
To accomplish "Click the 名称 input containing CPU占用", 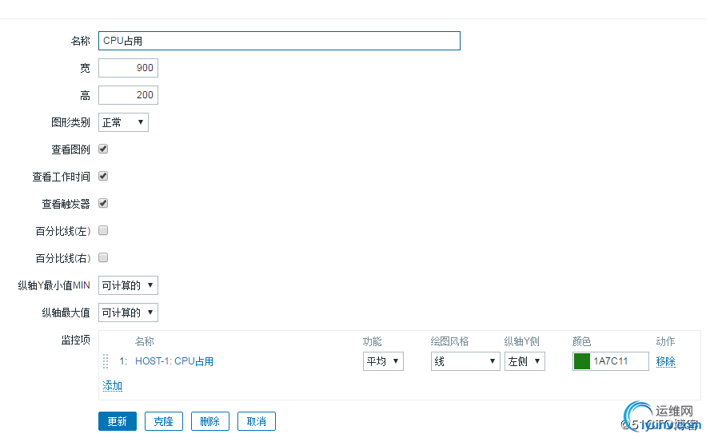I will [x=279, y=41].
